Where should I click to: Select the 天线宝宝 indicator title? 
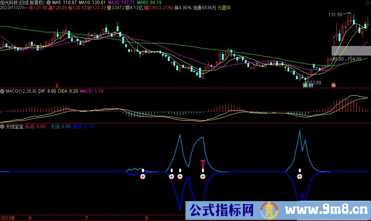[14, 126]
